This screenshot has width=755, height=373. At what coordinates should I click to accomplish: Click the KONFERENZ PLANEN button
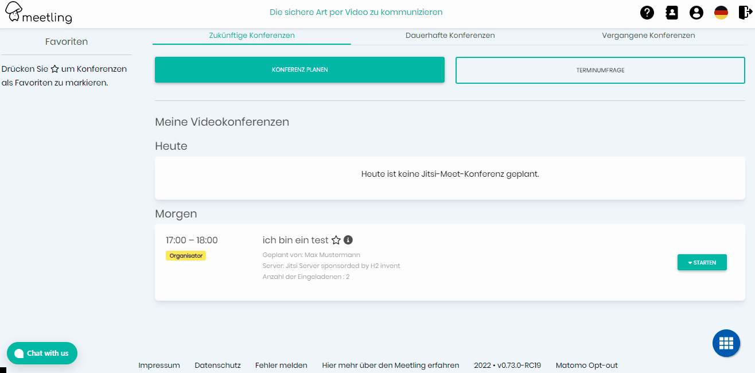click(x=299, y=69)
